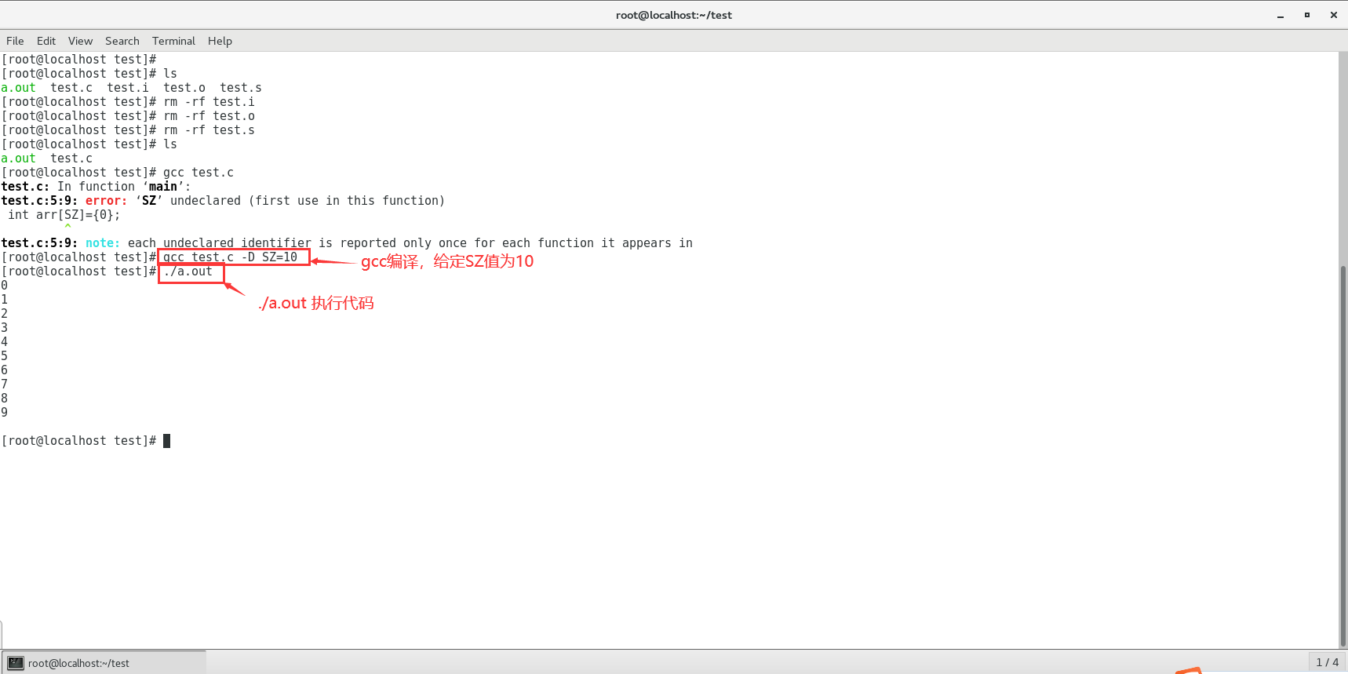The width and height of the screenshot is (1348, 674).
Task: Open the File menu
Action: click(x=15, y=41)
